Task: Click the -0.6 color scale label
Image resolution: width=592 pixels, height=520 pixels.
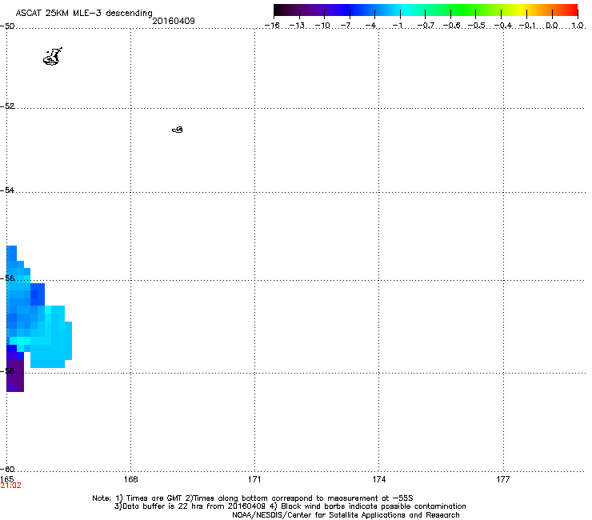Action: (x=451, y=26)
